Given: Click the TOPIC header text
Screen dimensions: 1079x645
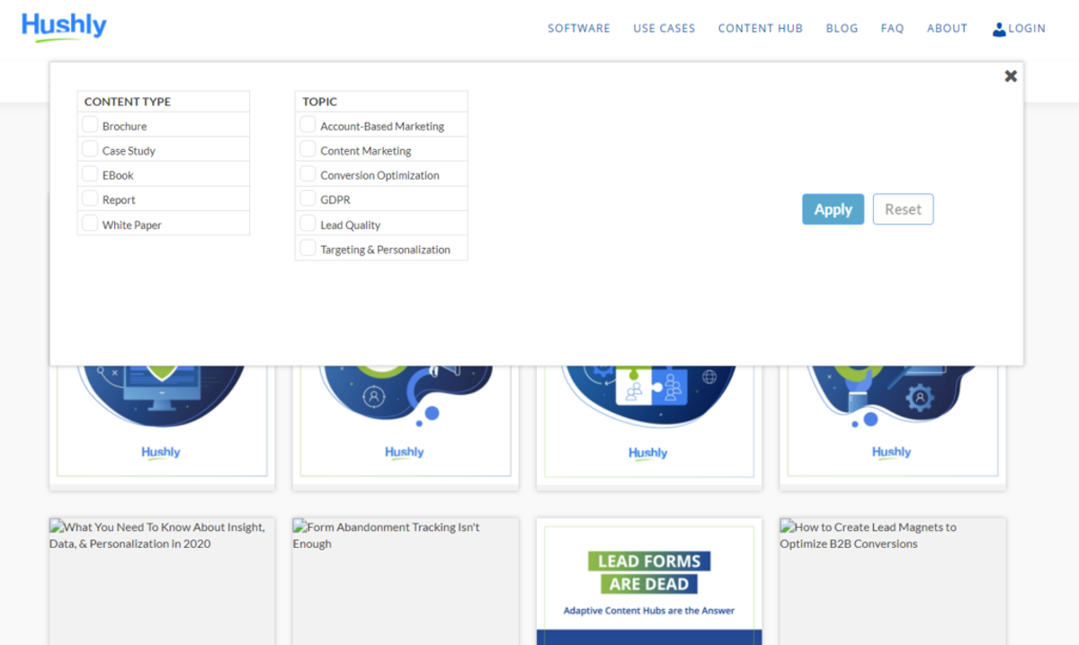Looking at the screenshot, I should pyautogui.click(x=320, y=102).
